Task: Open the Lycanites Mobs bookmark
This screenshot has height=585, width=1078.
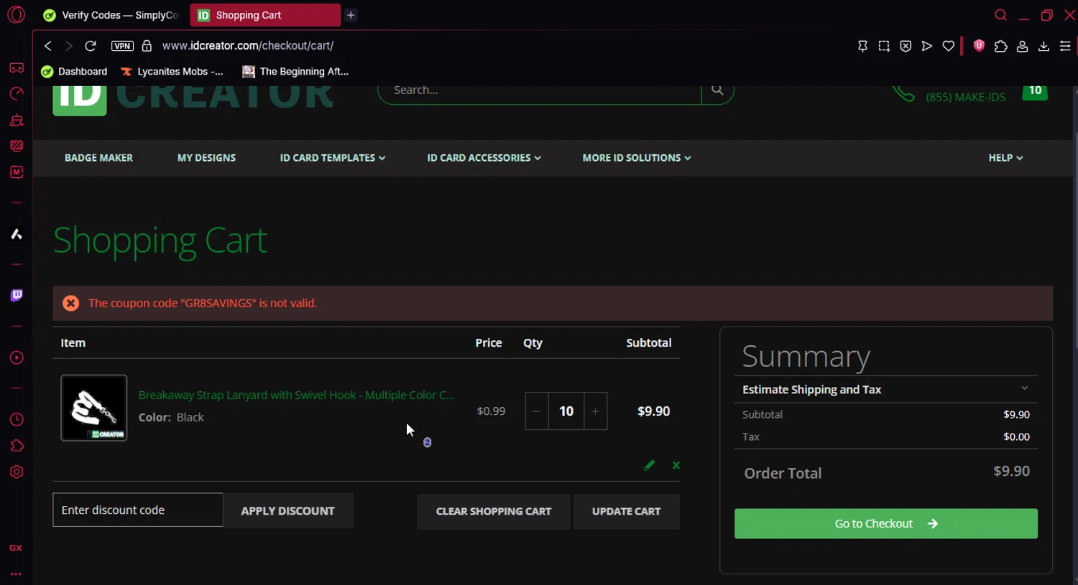Action: pos(172,72)
